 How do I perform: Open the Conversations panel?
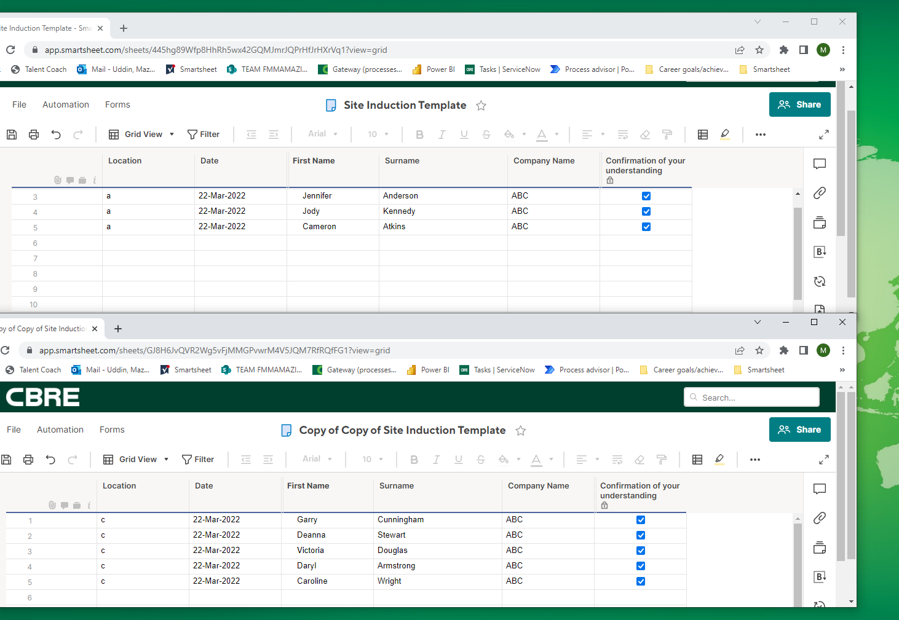click(x=820, y=164)
